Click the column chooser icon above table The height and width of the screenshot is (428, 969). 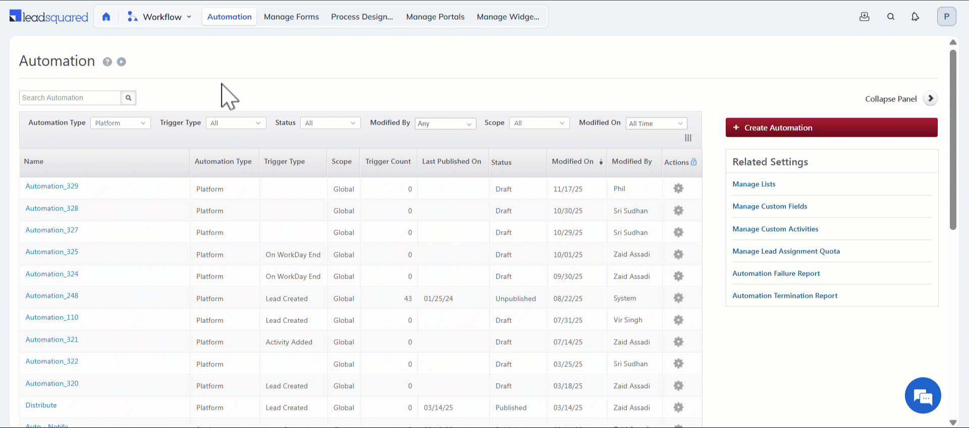pos(688,138)
